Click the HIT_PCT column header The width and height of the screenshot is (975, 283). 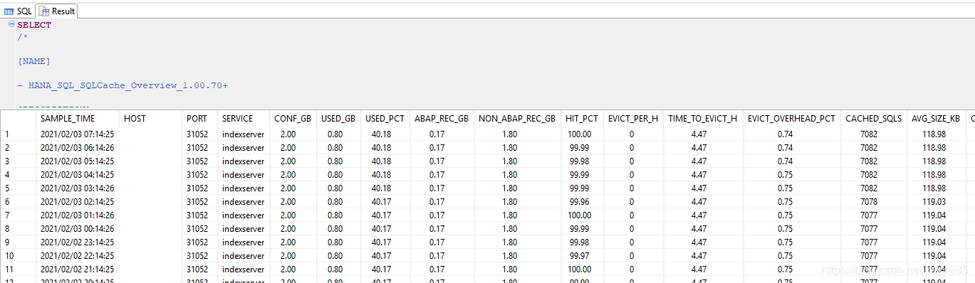(x=582, y=118)
